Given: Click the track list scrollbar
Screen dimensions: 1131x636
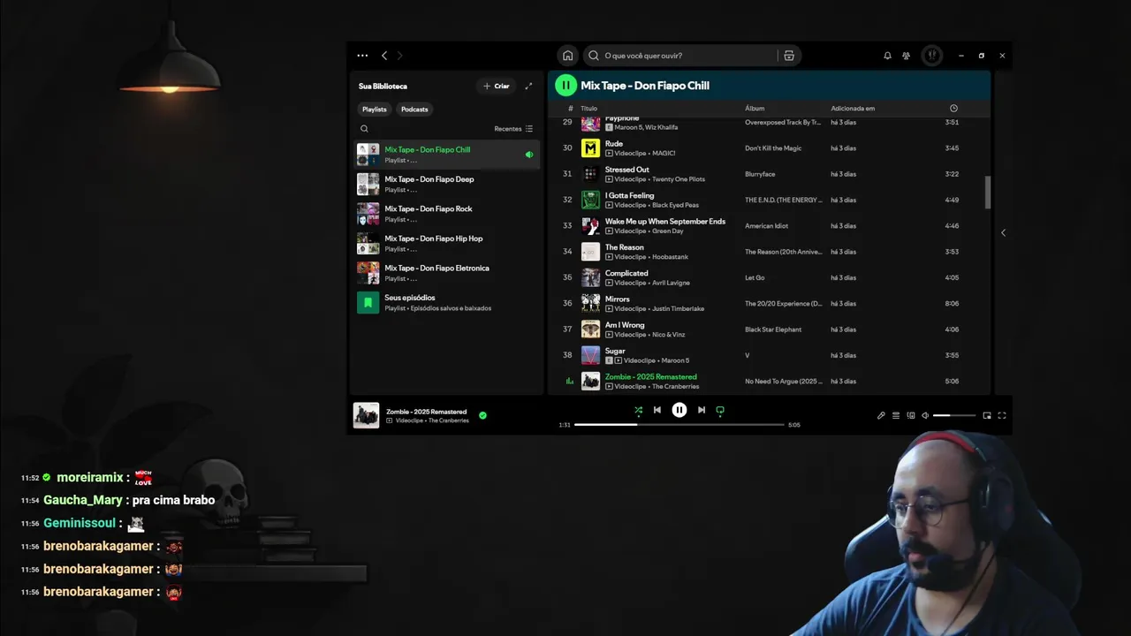Looking at the screenshot, I should pos(988,192).
